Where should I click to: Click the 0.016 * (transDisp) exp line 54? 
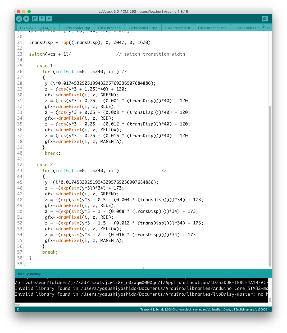coord(121,235)
